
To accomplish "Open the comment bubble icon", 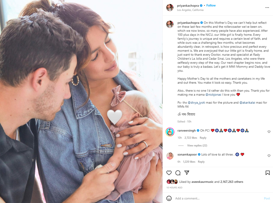I will (x=178, y=173).
